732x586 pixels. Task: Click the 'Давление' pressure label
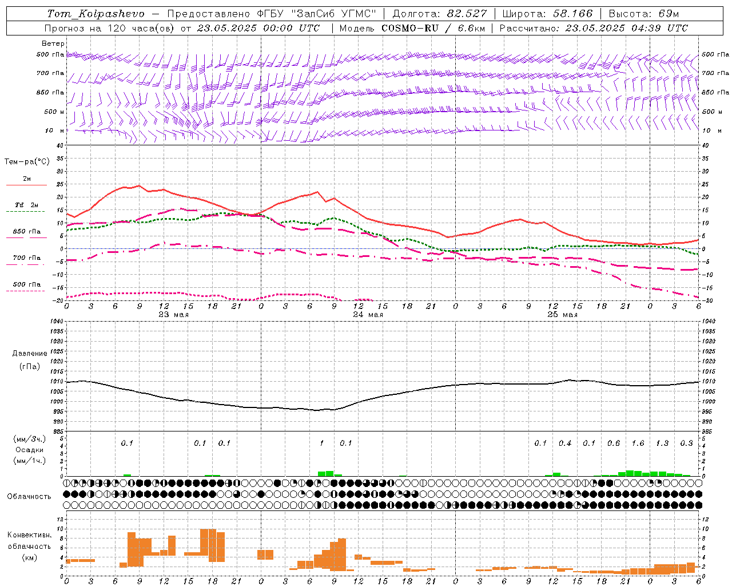pyautogui.click(x=29, y=354)
